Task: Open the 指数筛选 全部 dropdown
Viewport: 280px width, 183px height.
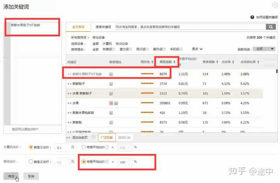Action: [x=264, y=49]
